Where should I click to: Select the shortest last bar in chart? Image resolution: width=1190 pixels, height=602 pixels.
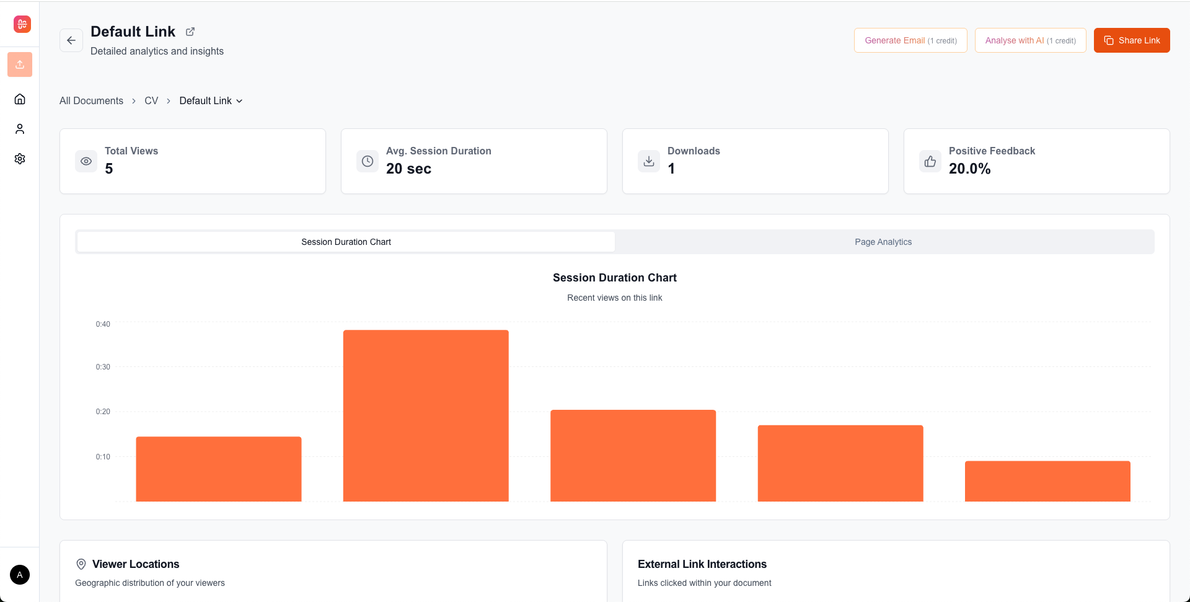pyautogui.click(x=1047, y=481)
